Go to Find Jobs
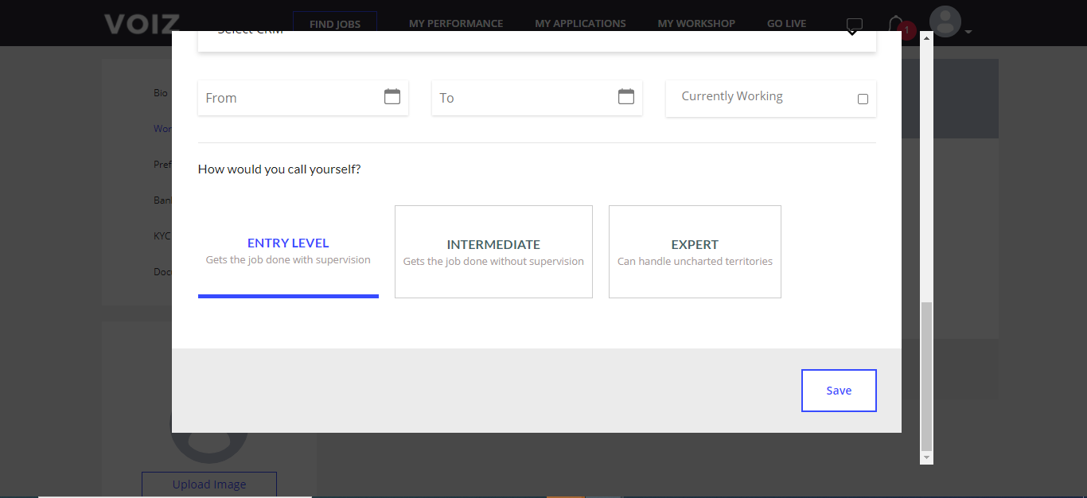 pyautogui.click(x=335, y=24)
